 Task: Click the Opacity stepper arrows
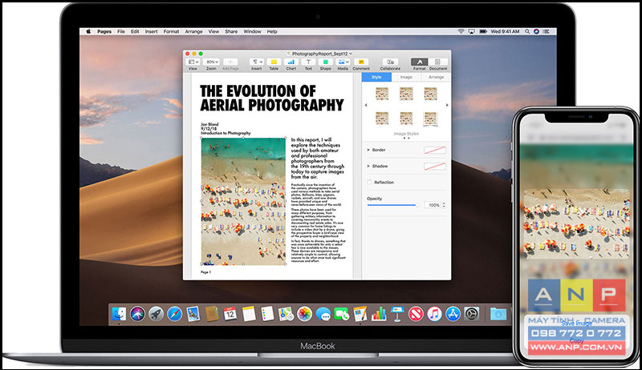click(x=444, y=205)
